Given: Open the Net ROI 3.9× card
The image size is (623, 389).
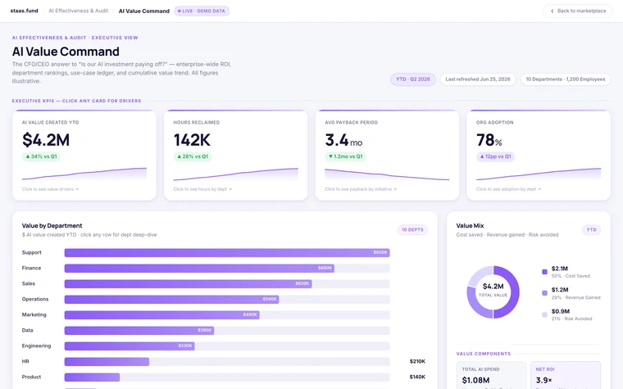Looking at the screenshot, I should pyautogui.click(x=566, y=375).
